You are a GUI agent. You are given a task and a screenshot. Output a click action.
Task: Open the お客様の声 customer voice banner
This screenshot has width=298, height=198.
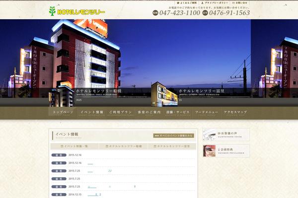(x=226, y=135)
